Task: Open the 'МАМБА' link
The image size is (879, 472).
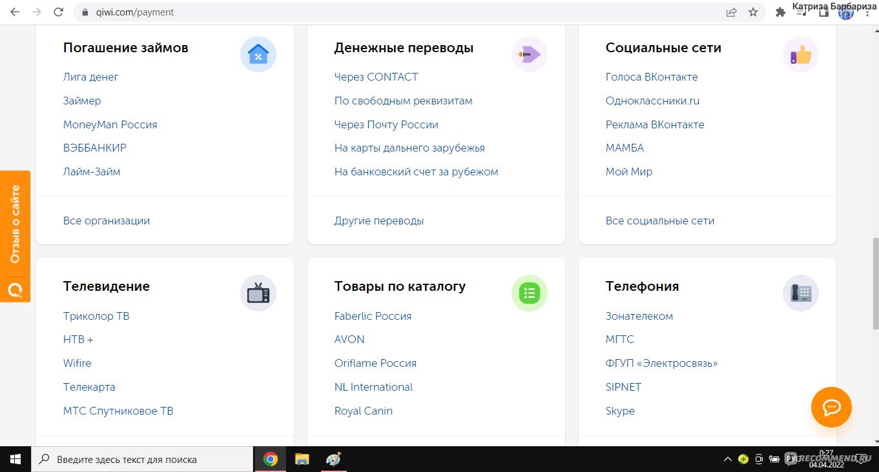Action: [625, 148]
